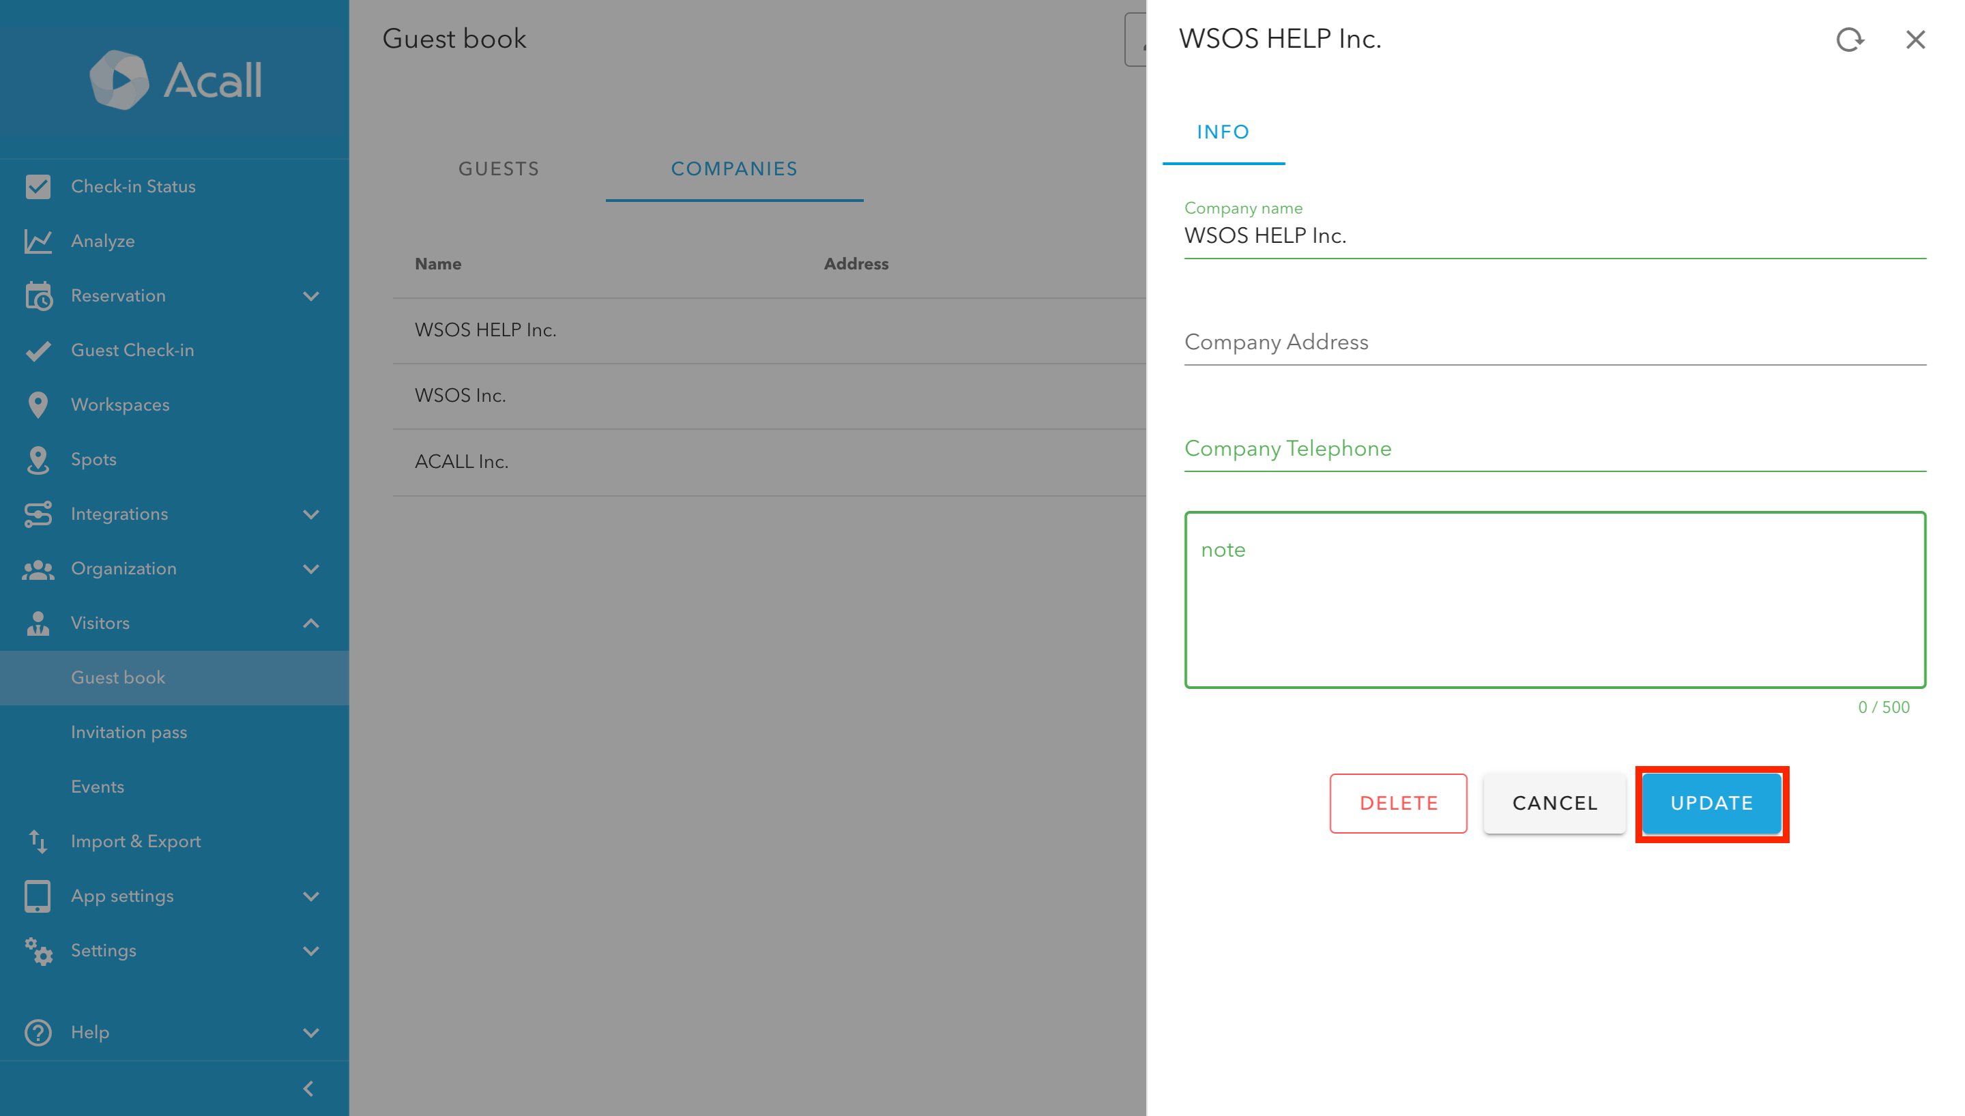1965x1116 pixels.
Task: Select the INFO tab
Action: coord(1223,132)
